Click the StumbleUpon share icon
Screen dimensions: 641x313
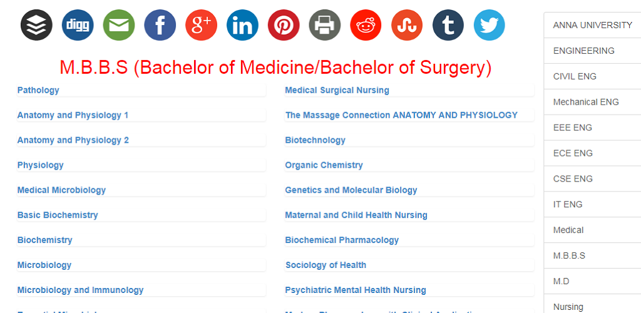407,25
